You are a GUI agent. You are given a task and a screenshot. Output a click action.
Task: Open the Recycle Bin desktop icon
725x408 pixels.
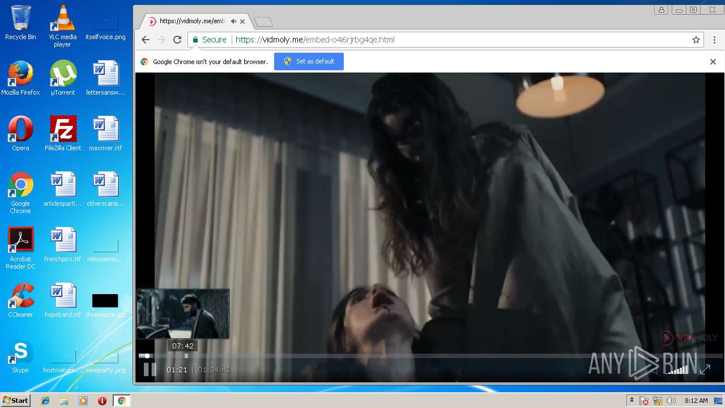[x=20, y=23]
